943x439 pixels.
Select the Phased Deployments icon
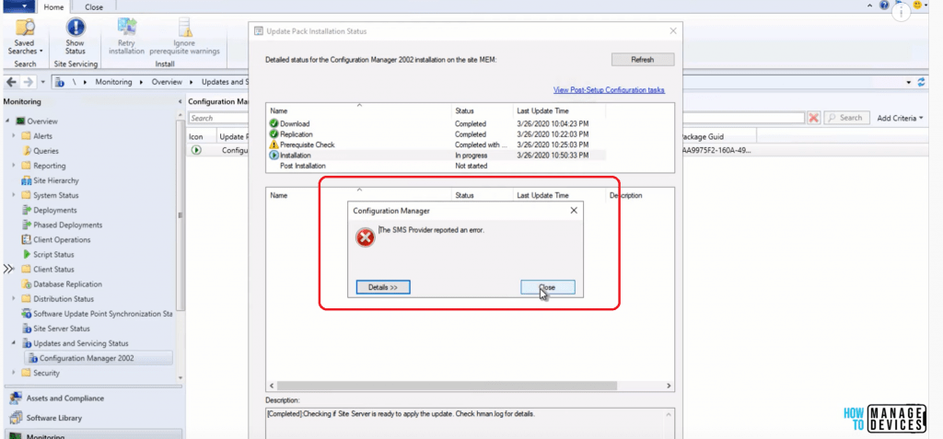[26, 225]
